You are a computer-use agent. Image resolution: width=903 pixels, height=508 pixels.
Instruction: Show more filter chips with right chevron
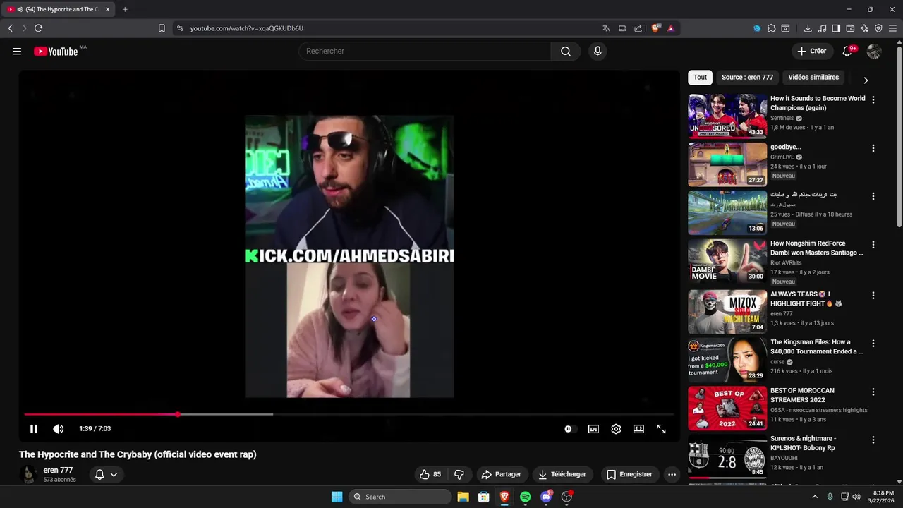(866, 80)
